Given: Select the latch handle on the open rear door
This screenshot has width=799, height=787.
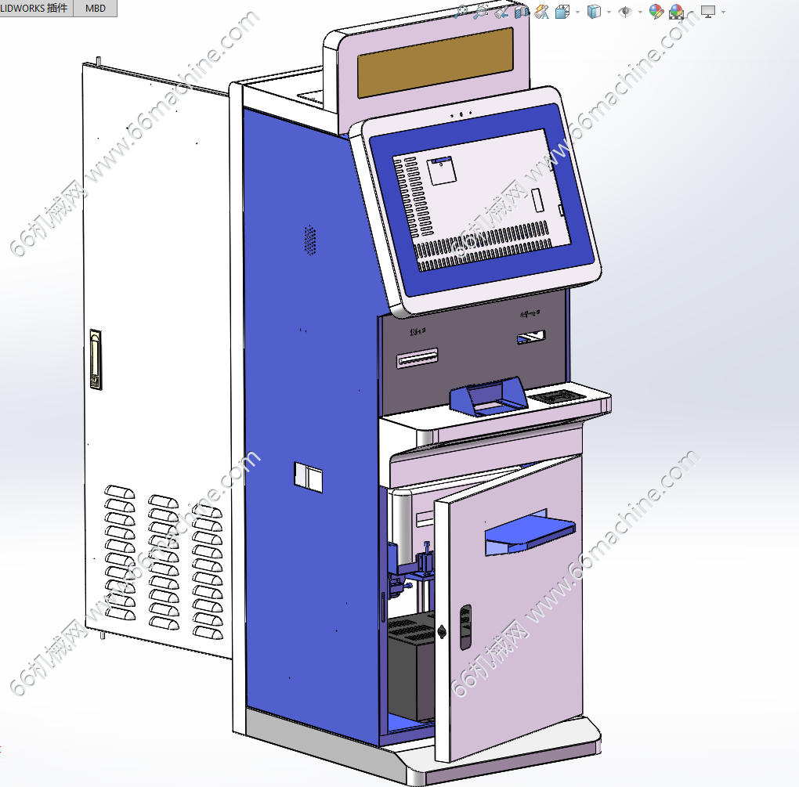Looking at the screenshot, I should [x=96, y=359].
